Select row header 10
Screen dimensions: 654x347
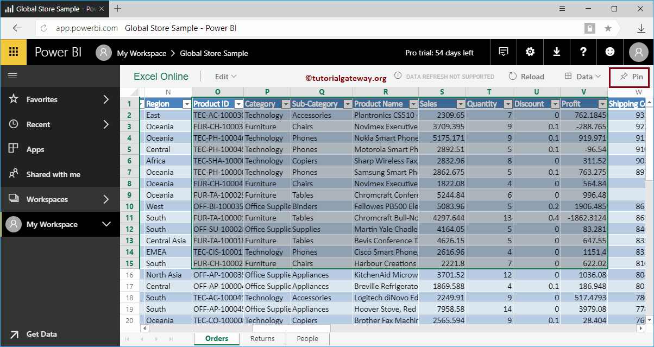click(130, 206)
